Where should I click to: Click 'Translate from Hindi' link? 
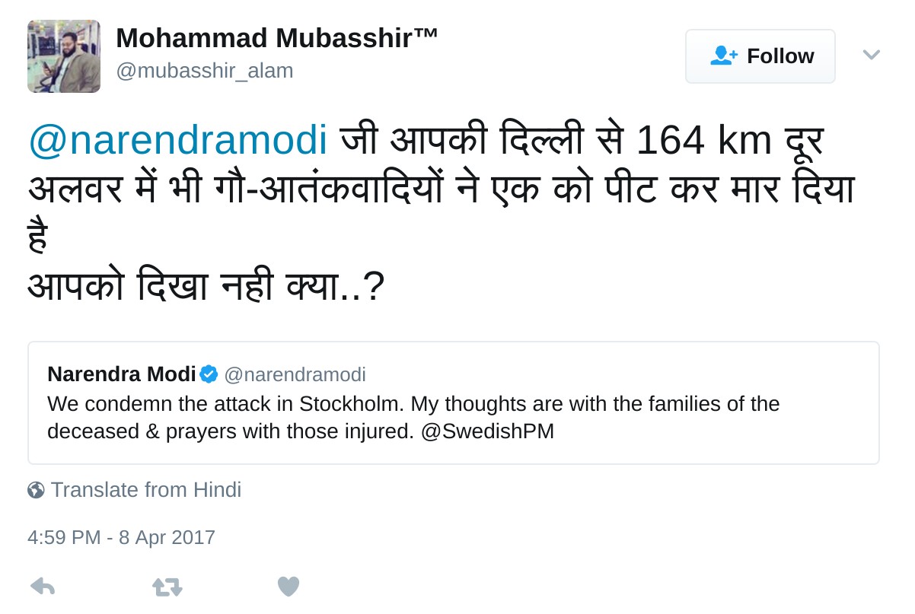coord(145,490)
